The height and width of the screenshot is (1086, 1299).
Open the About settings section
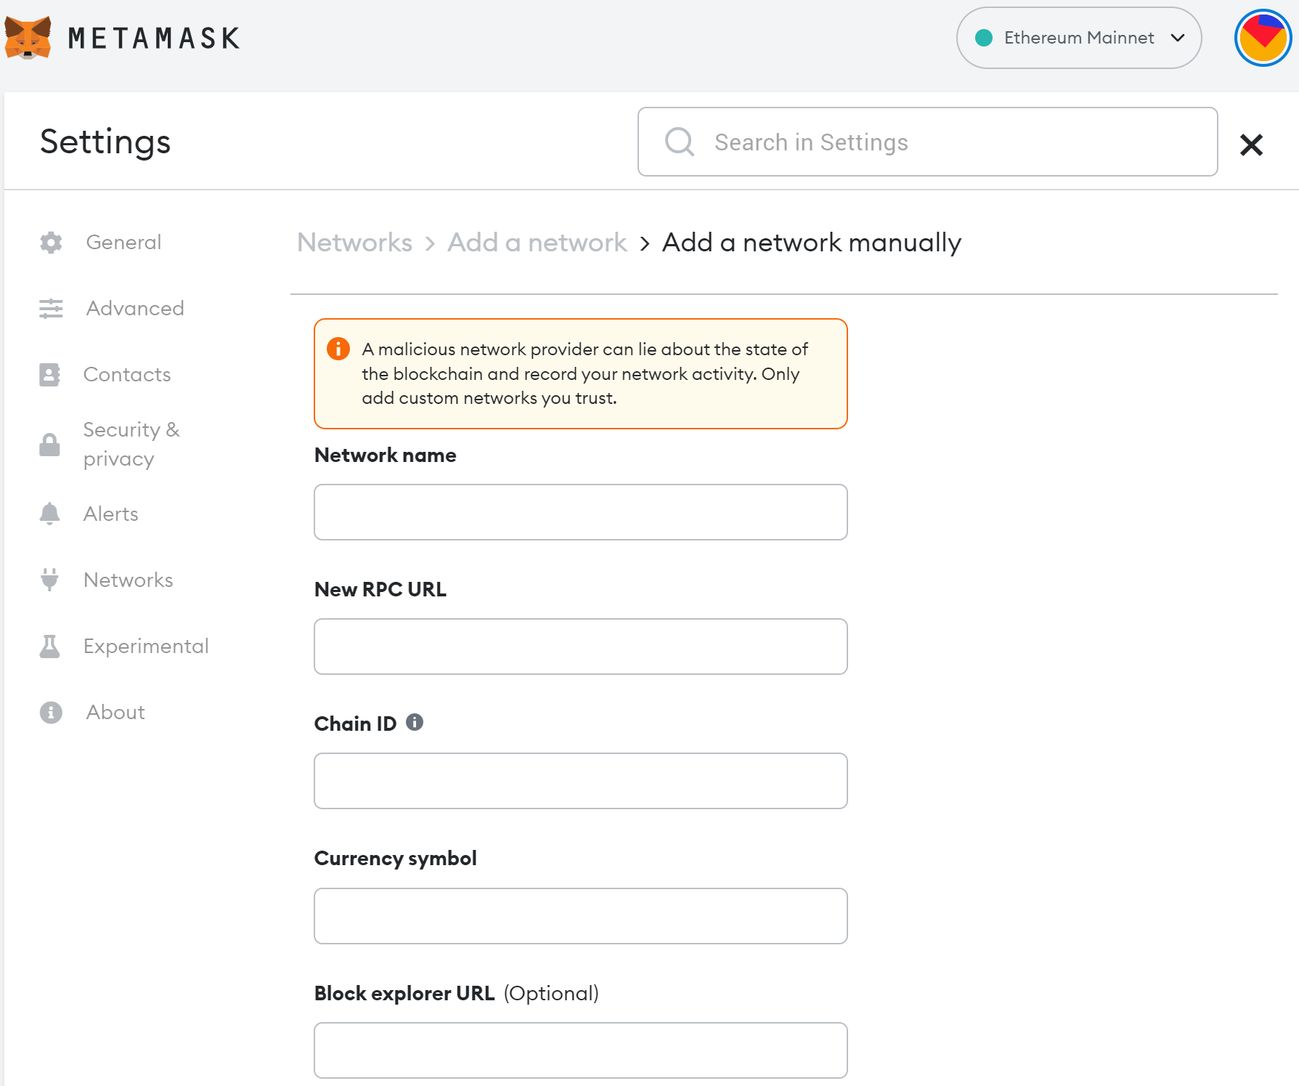115,713
